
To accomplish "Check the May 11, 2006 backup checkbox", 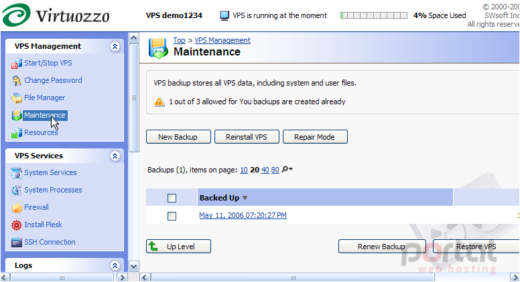I will [x=172, y=216].
